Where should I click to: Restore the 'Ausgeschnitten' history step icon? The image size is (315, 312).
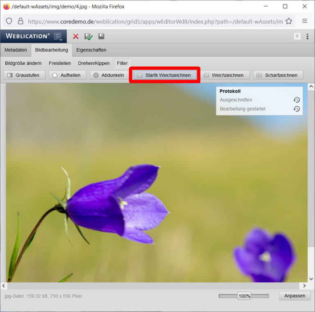pyautogui.click(x=297, y=100)
